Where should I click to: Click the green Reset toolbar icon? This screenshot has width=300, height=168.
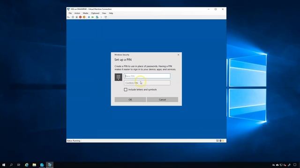click(93, 17)
